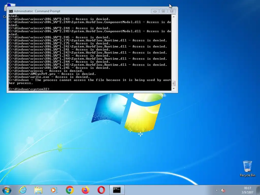Open Windows Media Player from taskbar
The image size is (260, 195).
[54, 190]
